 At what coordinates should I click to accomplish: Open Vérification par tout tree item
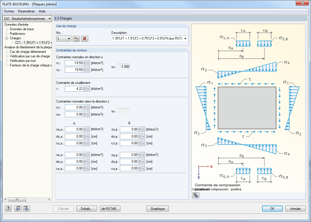[x=23, y=61]
